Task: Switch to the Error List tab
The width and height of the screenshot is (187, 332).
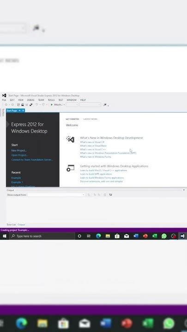Action: (x=11, y=225)
